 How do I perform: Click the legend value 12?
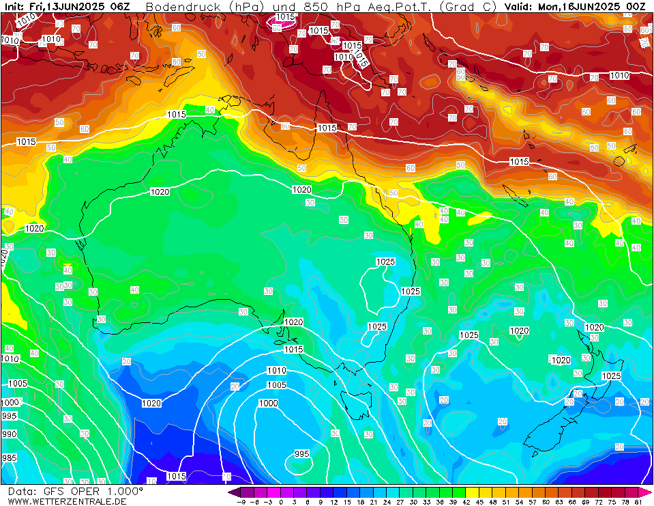click(x=334, y=502)
